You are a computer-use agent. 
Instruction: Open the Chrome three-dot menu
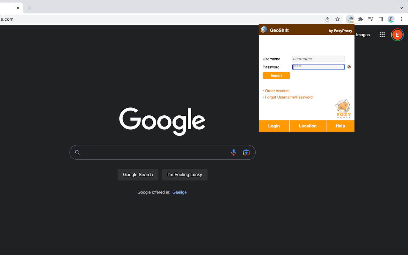[x=401, y=19]
